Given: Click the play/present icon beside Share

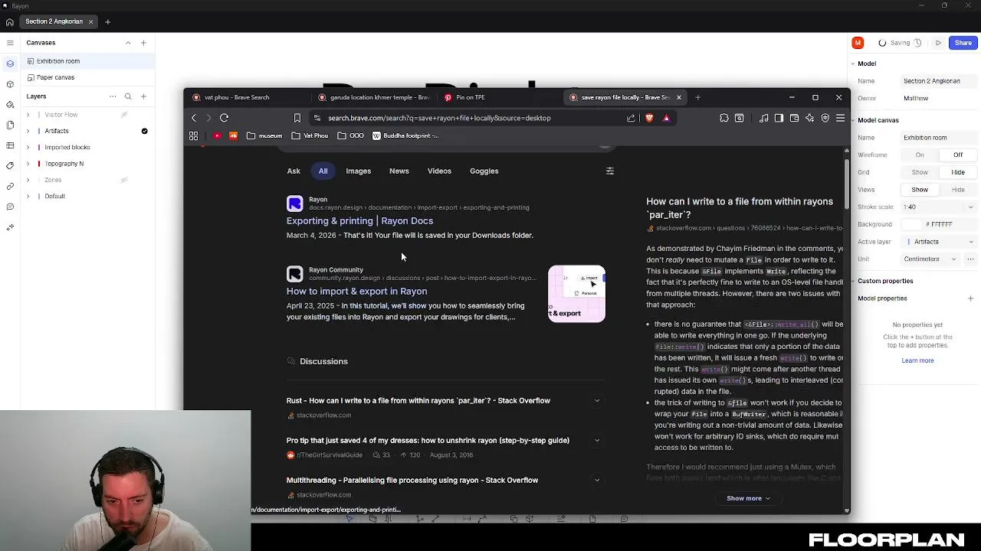Looking at the screenshot, I should coord(938,43).
